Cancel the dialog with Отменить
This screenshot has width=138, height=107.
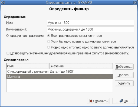pyautogui.click(x=98, y=101)
